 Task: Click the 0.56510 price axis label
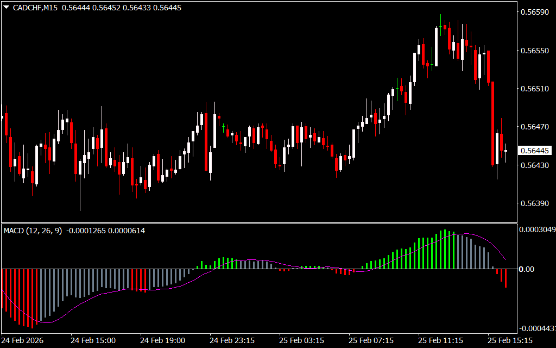coord(535,89)
